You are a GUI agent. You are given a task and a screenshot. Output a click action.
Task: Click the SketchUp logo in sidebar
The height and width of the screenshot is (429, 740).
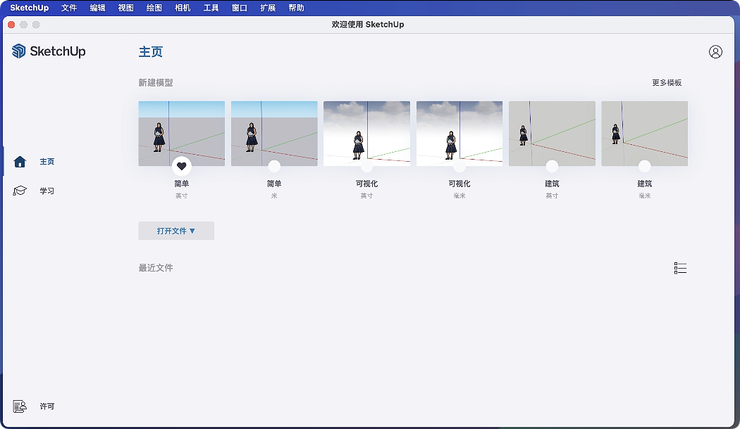(49, 51)
